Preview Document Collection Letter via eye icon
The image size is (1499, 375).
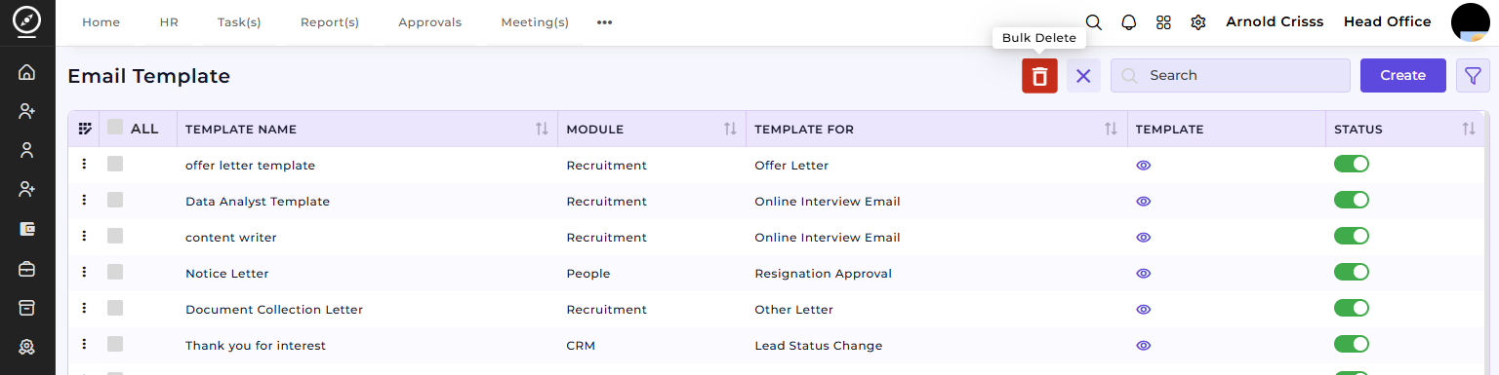[x=1144, y=310]
